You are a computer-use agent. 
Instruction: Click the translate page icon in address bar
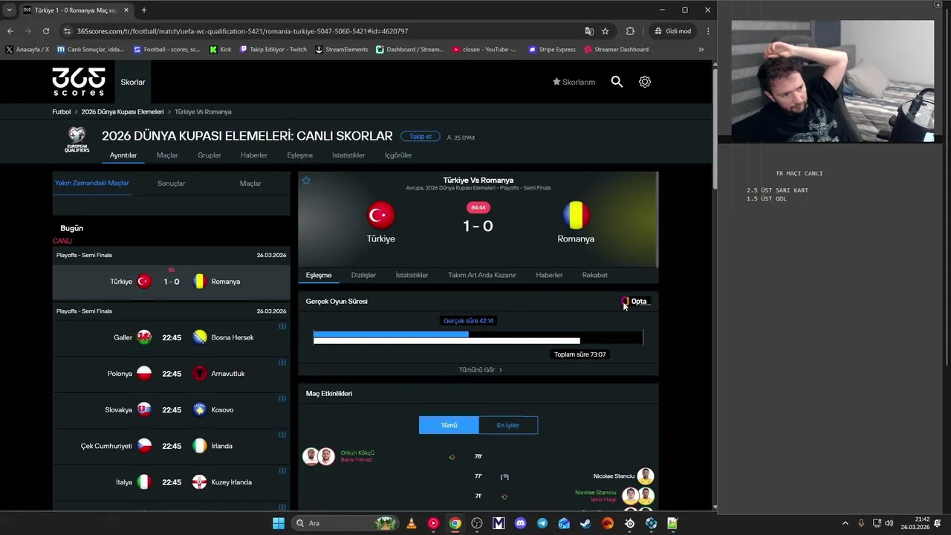(589, 31)
